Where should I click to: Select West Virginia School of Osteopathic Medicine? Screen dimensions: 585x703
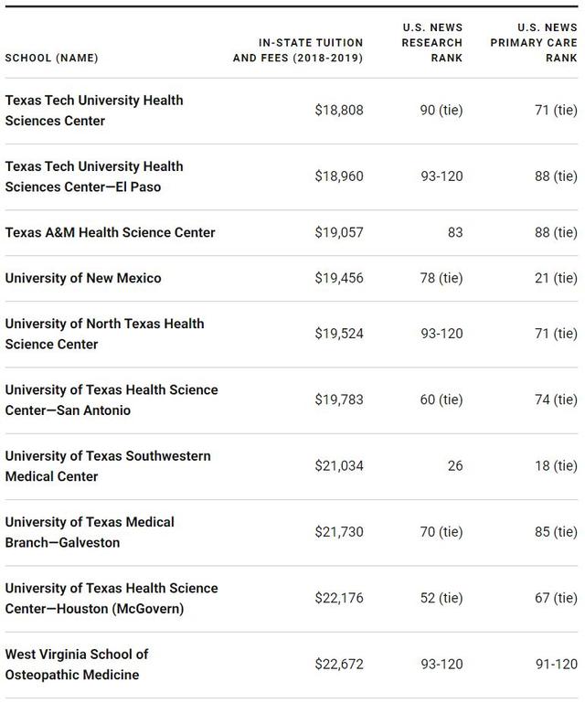77,665
